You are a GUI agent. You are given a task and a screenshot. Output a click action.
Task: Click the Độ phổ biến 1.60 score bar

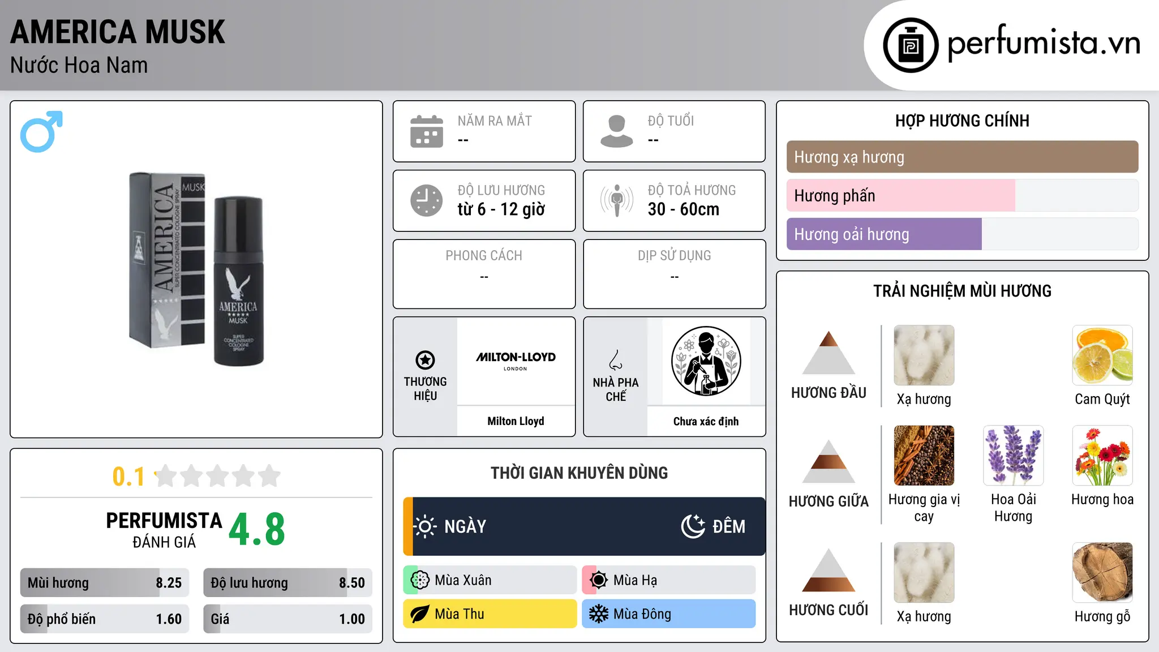(105, 619)
